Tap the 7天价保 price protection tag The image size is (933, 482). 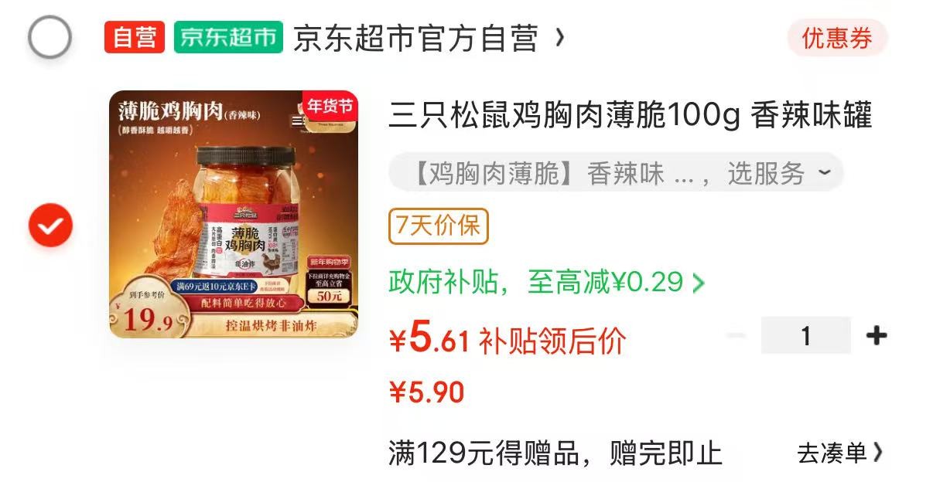439,226
